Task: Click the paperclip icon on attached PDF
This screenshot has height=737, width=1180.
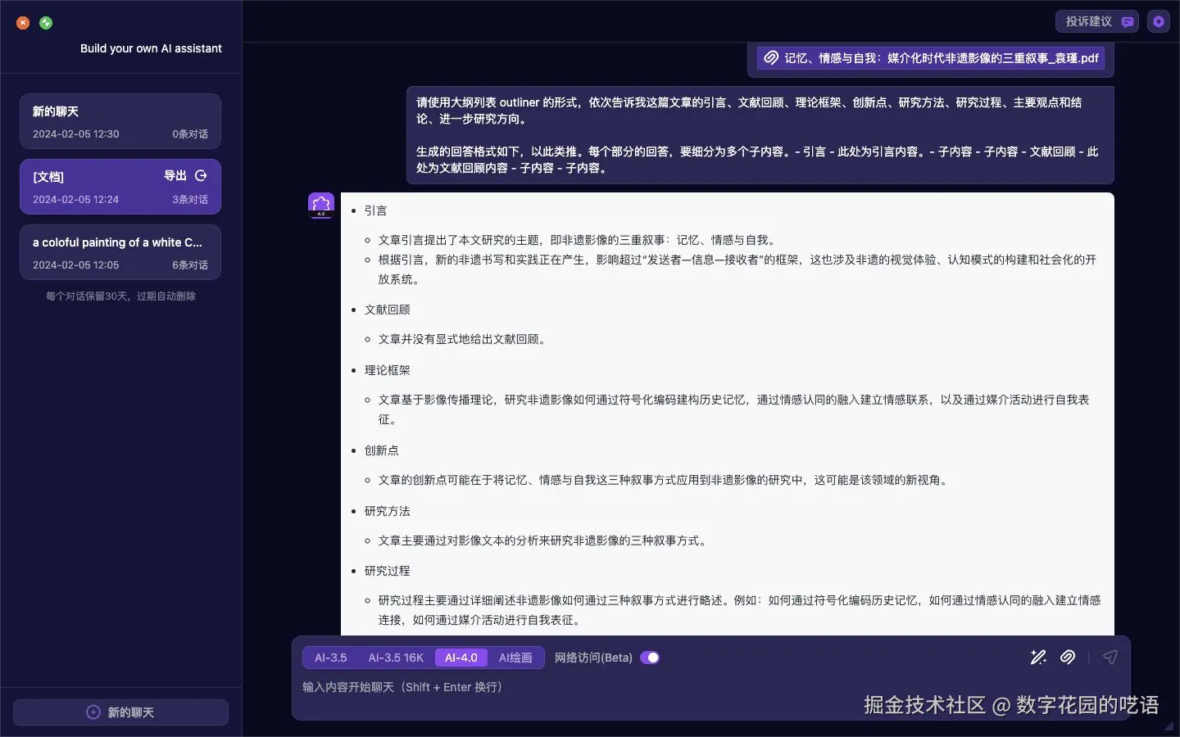Action: 771,58
